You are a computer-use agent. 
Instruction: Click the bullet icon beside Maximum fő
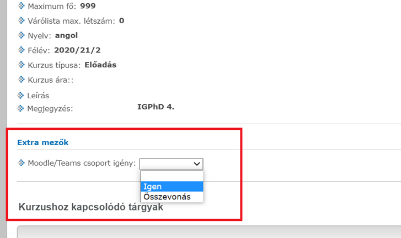click(22, 6)
